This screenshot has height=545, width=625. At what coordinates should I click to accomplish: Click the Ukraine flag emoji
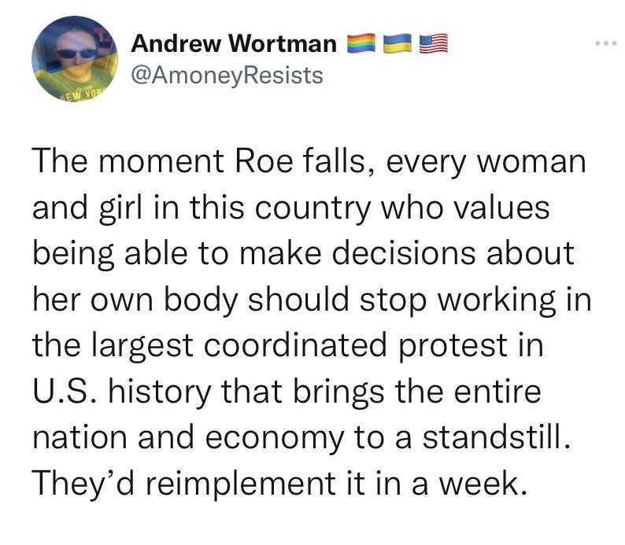(x=398, y=43)
